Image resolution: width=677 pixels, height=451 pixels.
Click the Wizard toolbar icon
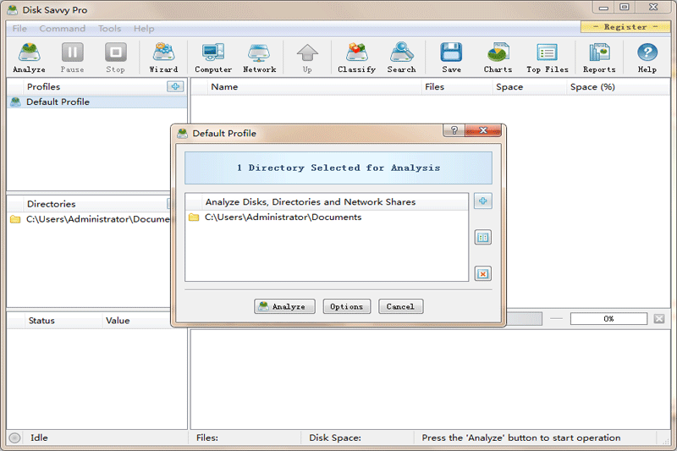pyautogui.click(x=163, y=58)
